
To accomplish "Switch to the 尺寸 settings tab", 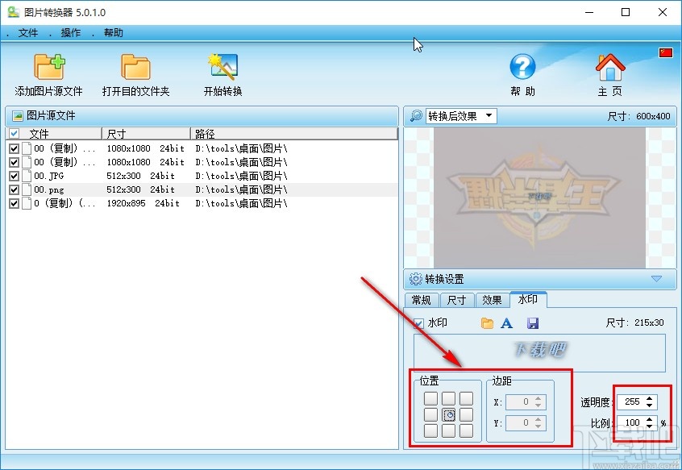I will coord(457,300).
